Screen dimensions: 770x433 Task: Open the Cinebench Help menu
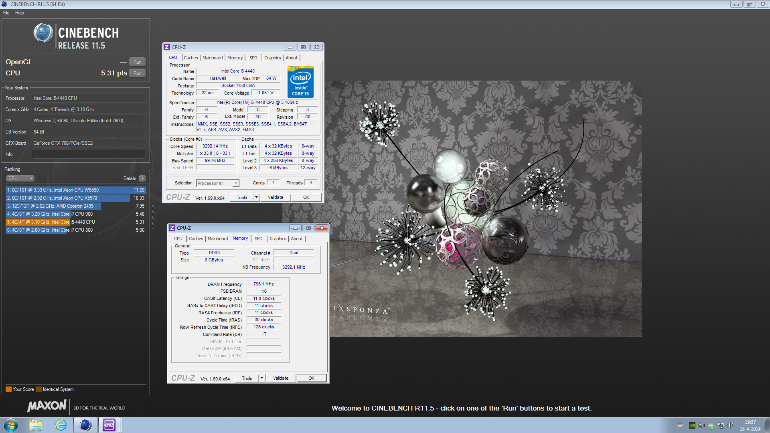click(19, 13)
